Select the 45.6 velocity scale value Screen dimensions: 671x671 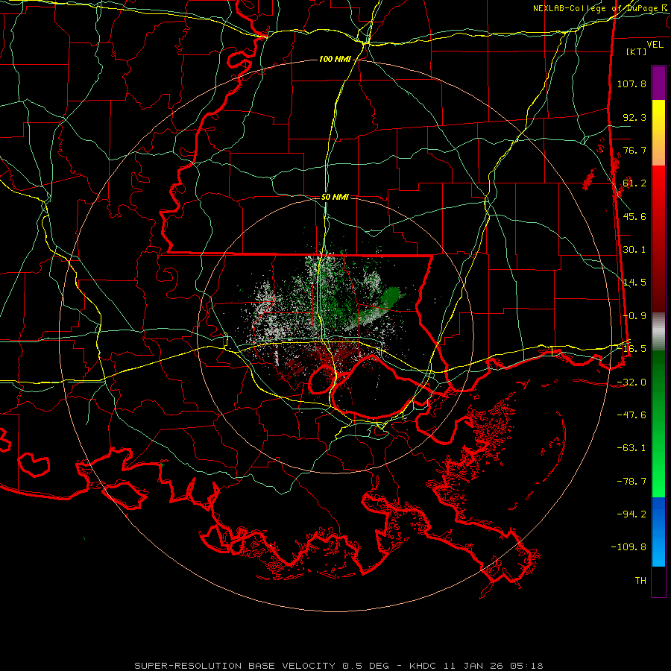634,216
